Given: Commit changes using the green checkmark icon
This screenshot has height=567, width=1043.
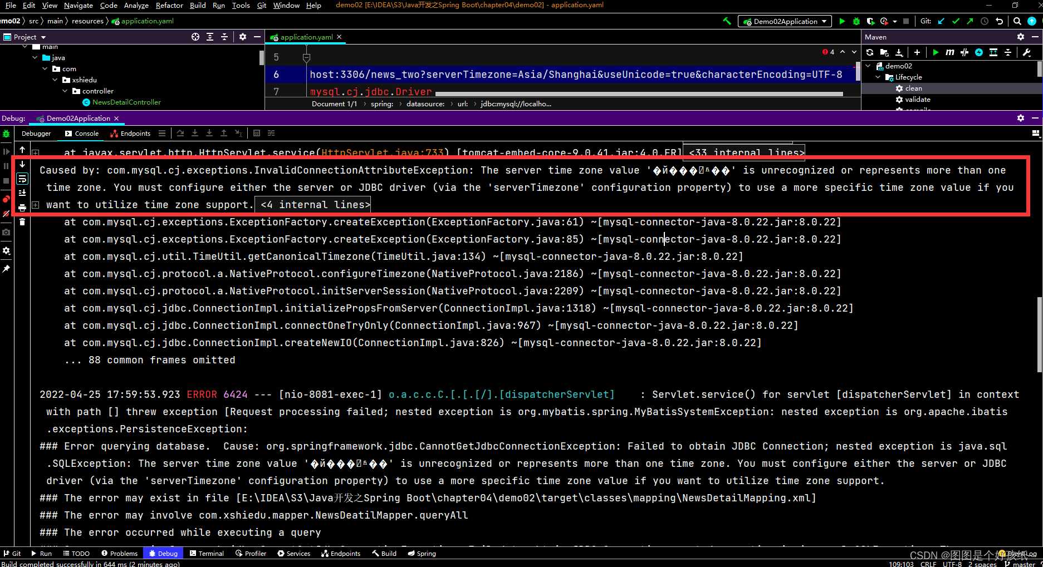Looking at the screenshot, I should tap(956, 21).
